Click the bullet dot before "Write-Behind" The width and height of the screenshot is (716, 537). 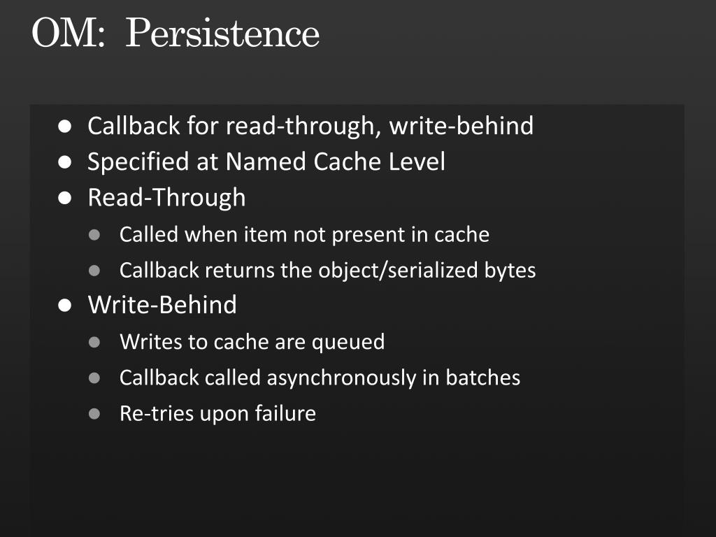[65, 305]
